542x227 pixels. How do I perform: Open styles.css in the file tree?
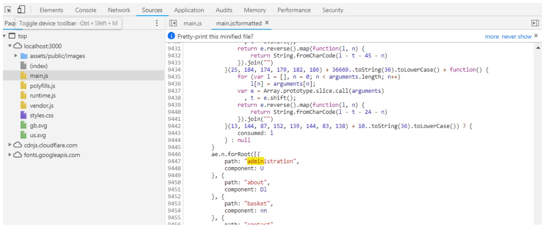42,115
